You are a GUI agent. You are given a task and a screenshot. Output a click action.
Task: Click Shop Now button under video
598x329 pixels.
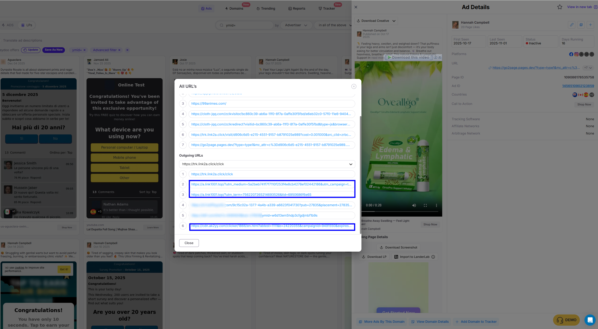point(430,225)
